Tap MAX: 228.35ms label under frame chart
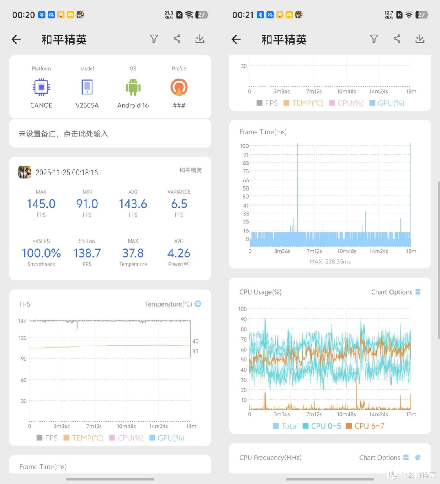Image resolution: width=440 pixels, height=484 pixels. point(330,261)
